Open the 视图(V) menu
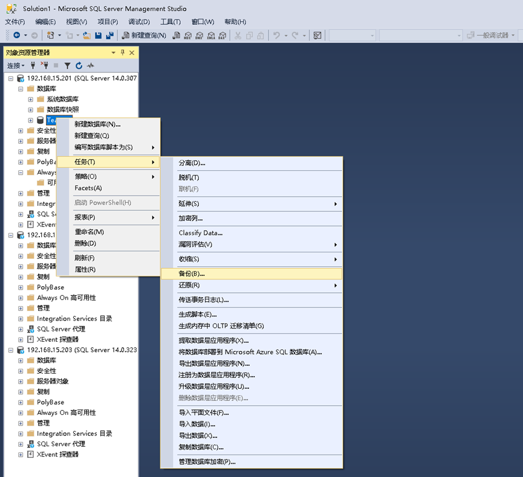Screen dimensions: 523x477 77,22
